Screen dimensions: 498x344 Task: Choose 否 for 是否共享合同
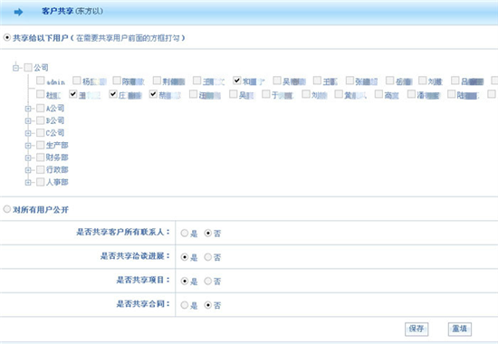tap(207, 305)
